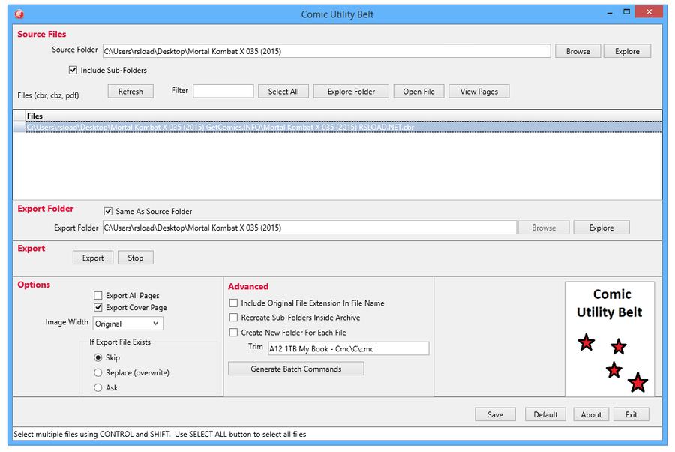Select the Skip radio option
Screen dimensions: 675x452
[98, 357]
